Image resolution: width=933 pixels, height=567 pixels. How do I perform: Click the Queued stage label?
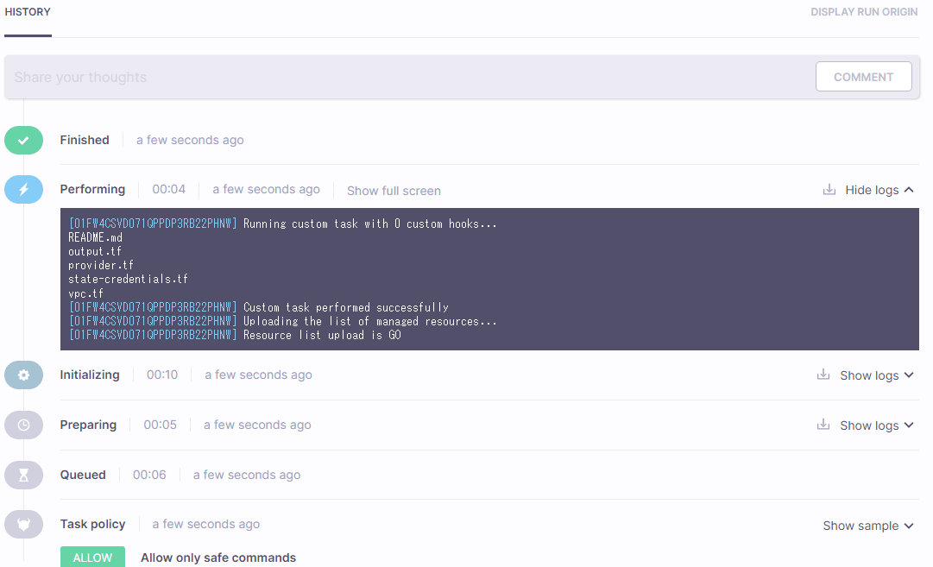(x=83, y=475)
